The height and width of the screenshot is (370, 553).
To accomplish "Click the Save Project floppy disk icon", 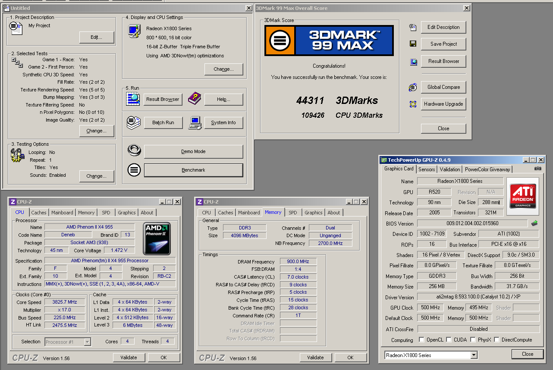I will 413,44.
